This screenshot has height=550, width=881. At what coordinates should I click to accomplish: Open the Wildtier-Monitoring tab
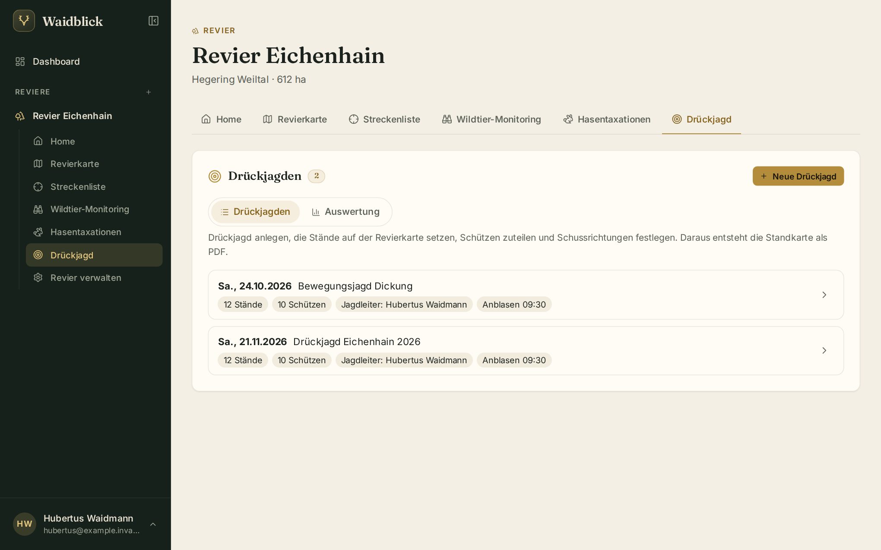(x=491, y=119)
